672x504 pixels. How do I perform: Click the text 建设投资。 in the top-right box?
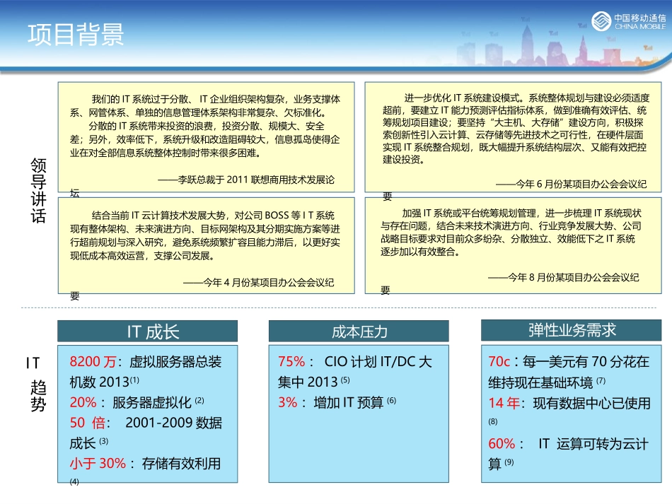(404, 160)
